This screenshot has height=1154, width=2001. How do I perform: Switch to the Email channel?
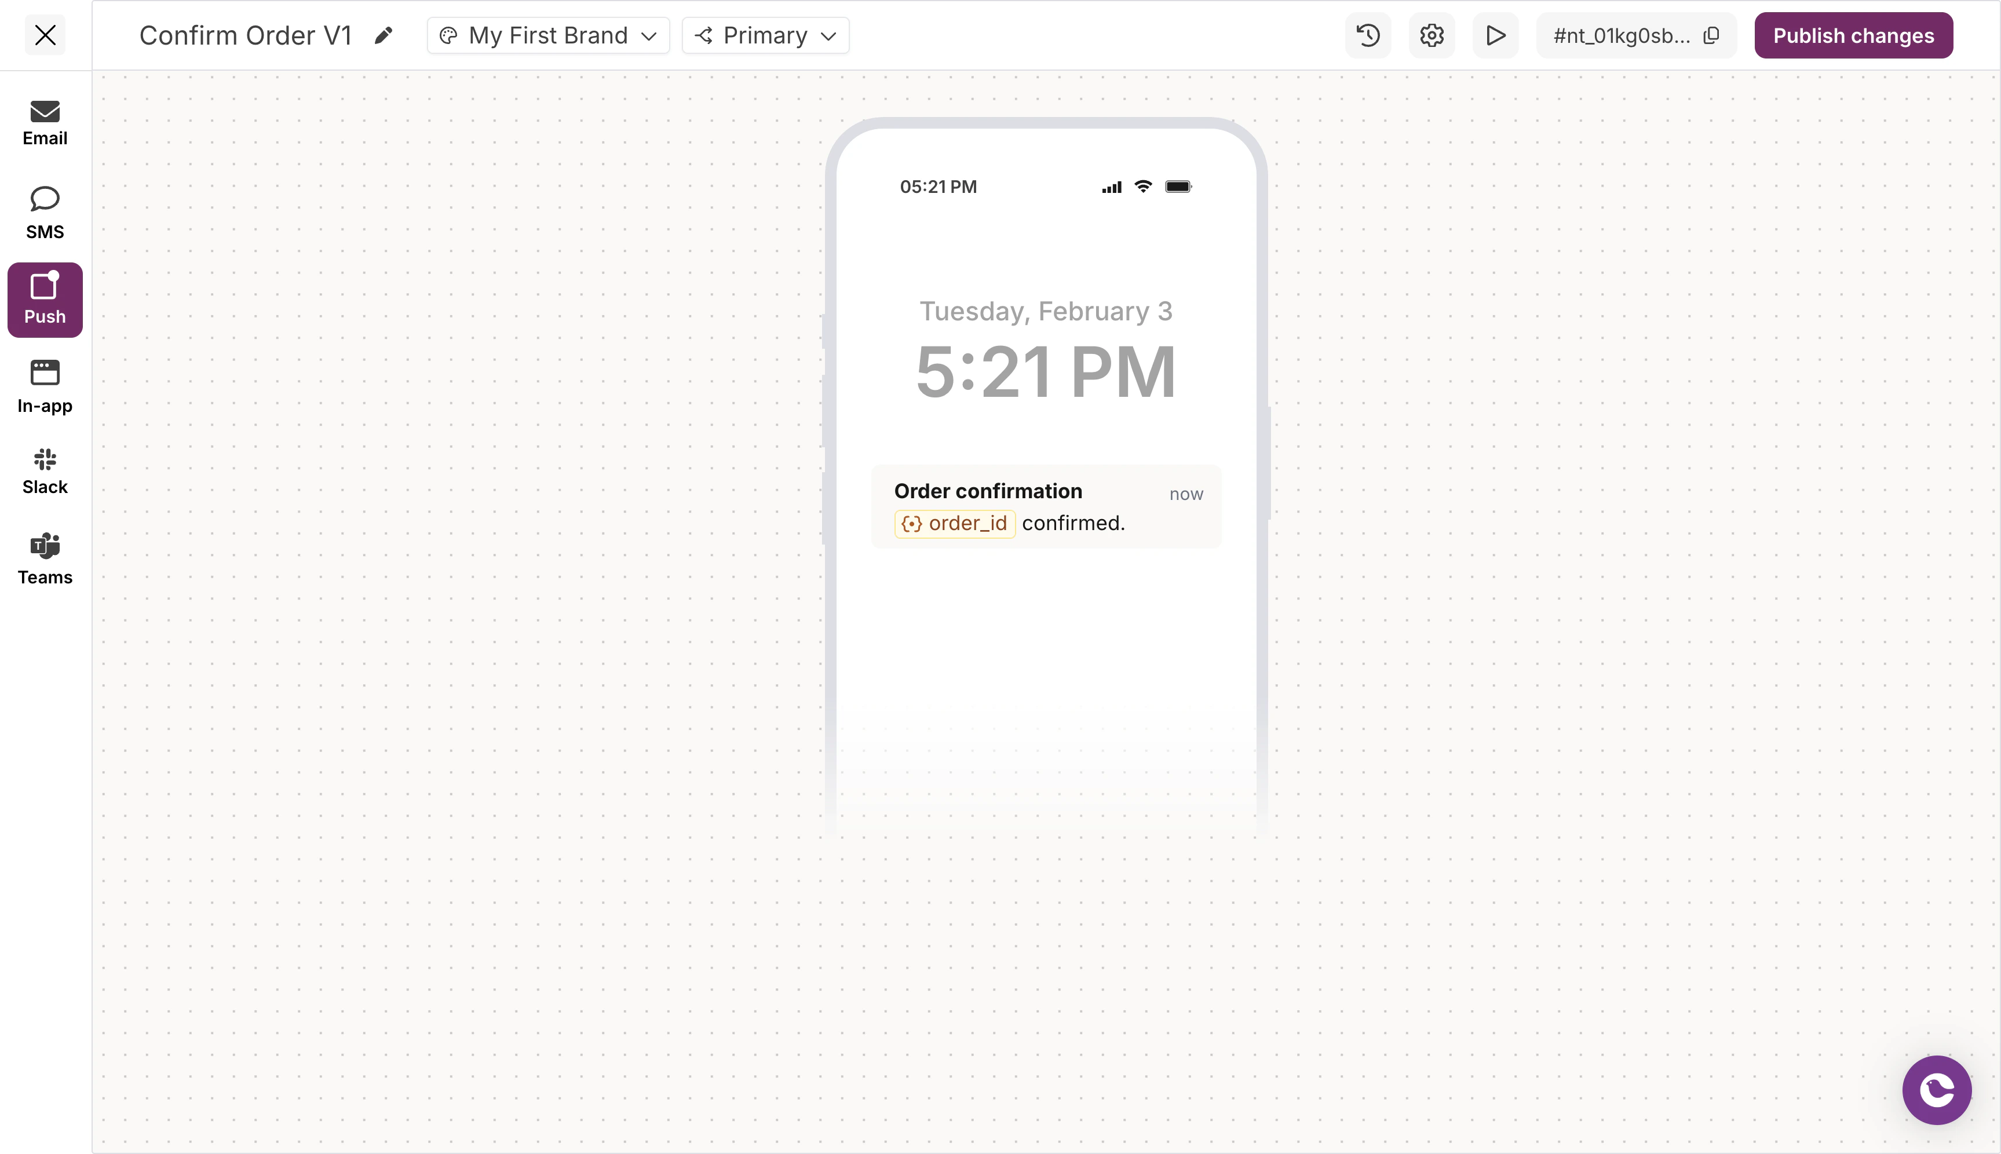point(45,122)
